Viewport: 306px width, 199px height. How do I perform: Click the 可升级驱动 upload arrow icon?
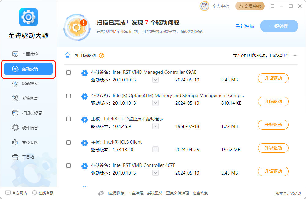[x=68, y=55]
